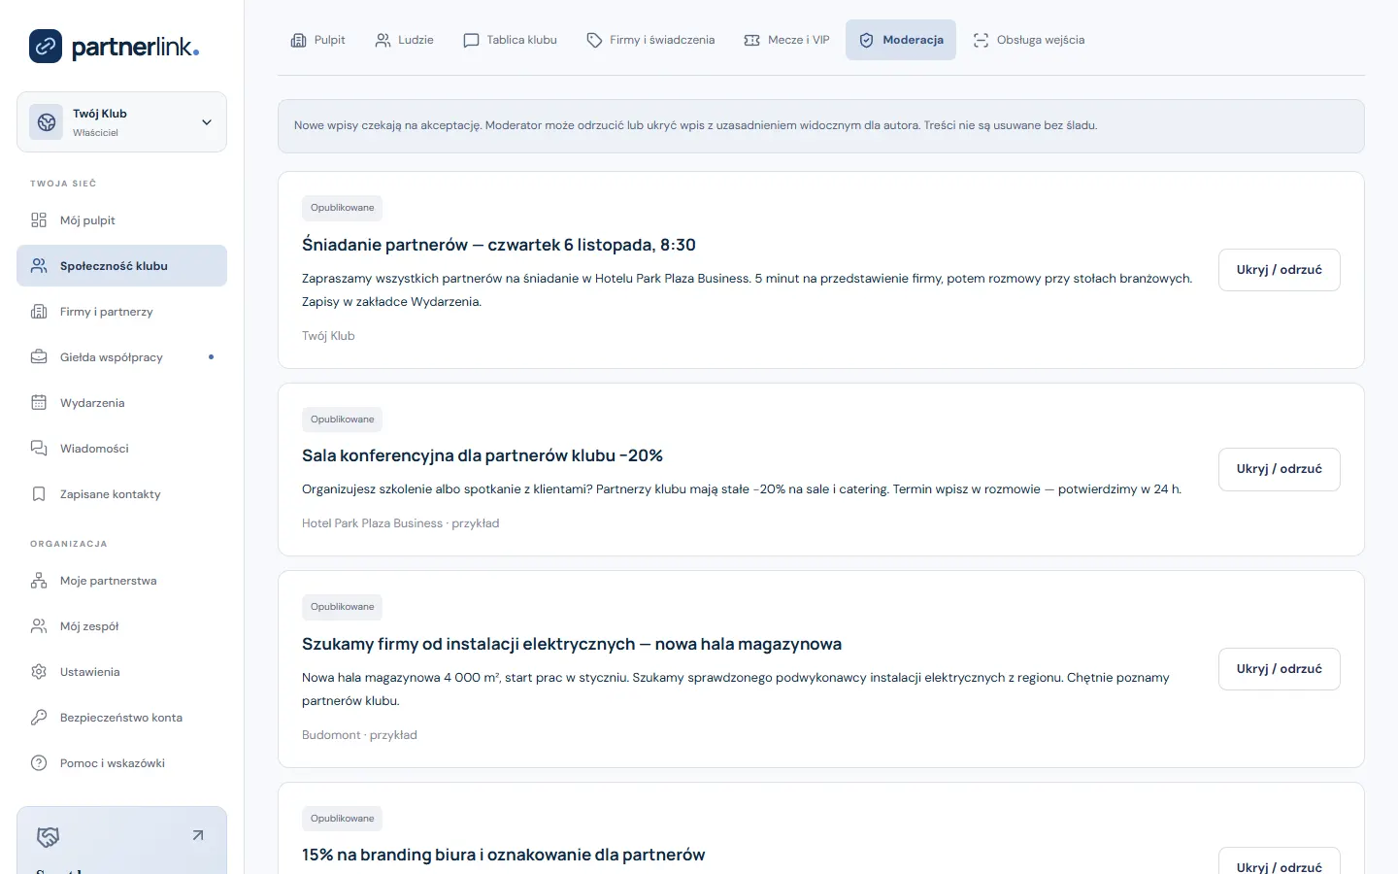Select the Firmy i świadczenia tab
Image resolution: width=1398 pixels, height=874 pixels.
click(x=650, y=40)
